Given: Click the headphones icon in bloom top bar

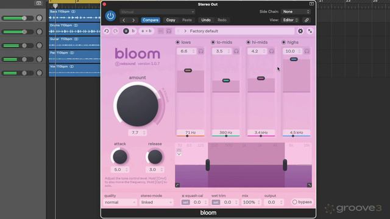Looking at the screenshot, I should [169, 31].
